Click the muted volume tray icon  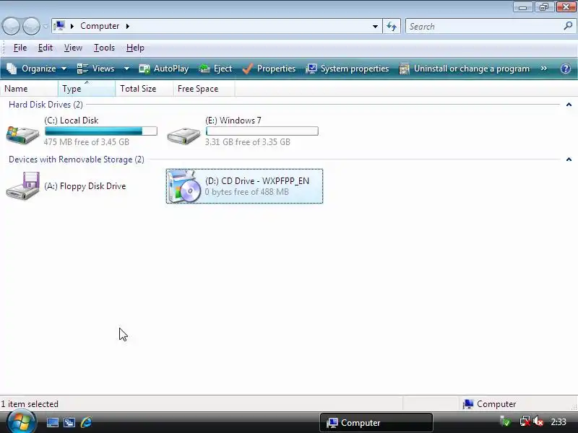(x=538, y=421)
